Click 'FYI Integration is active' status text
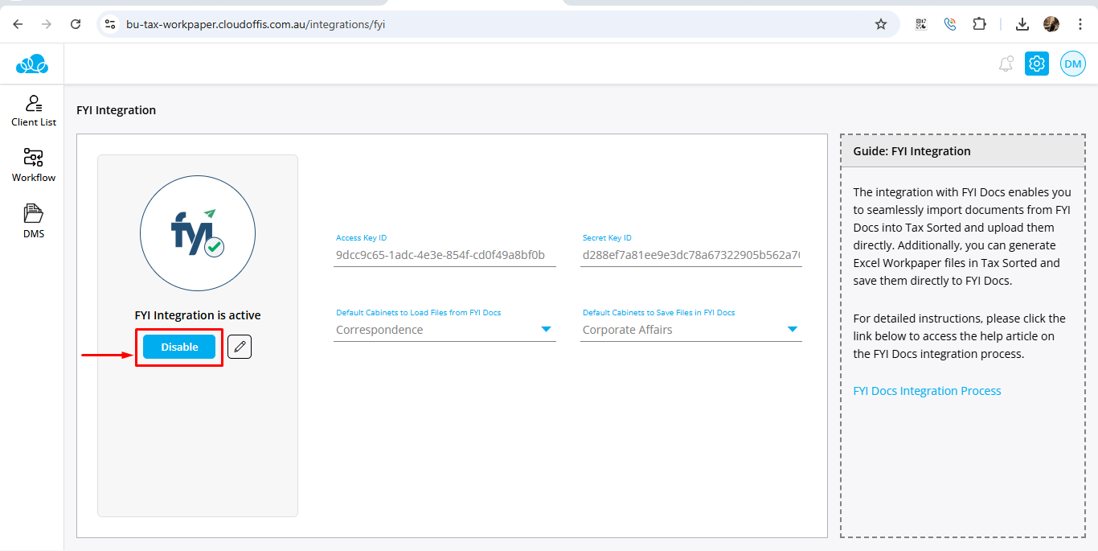The height and width of the screenshot is (551, 1098). 198,315
